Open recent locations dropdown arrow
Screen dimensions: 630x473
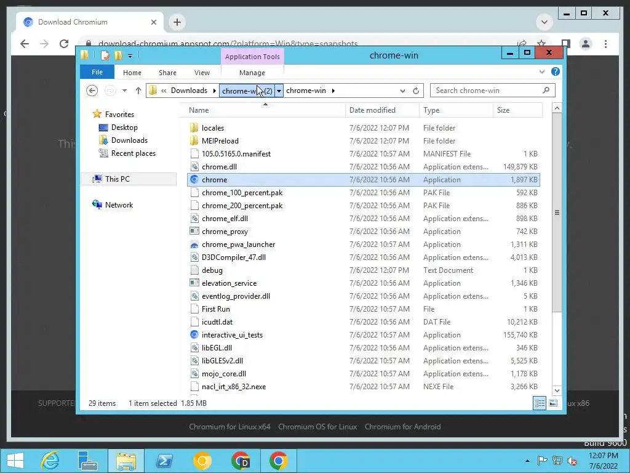[x=124, y=91]
